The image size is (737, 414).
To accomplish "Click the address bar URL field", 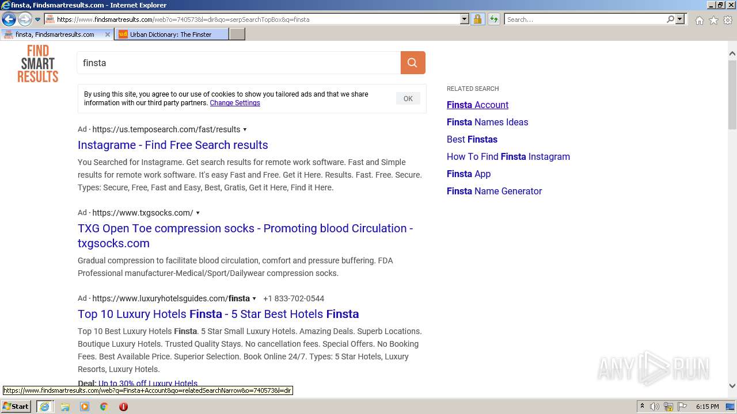I will click(x=252, y=19).
